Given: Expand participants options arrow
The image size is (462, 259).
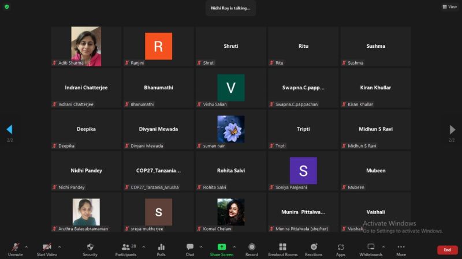Looking at the screenshot, I should (143, 247).
